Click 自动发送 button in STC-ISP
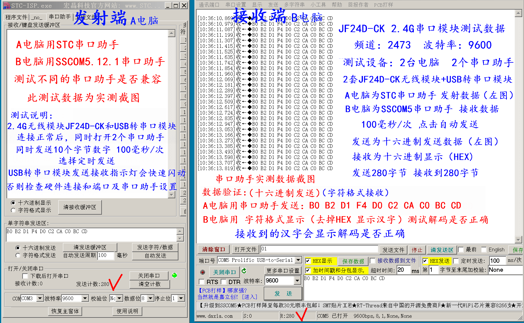 (x=155, y=256)
